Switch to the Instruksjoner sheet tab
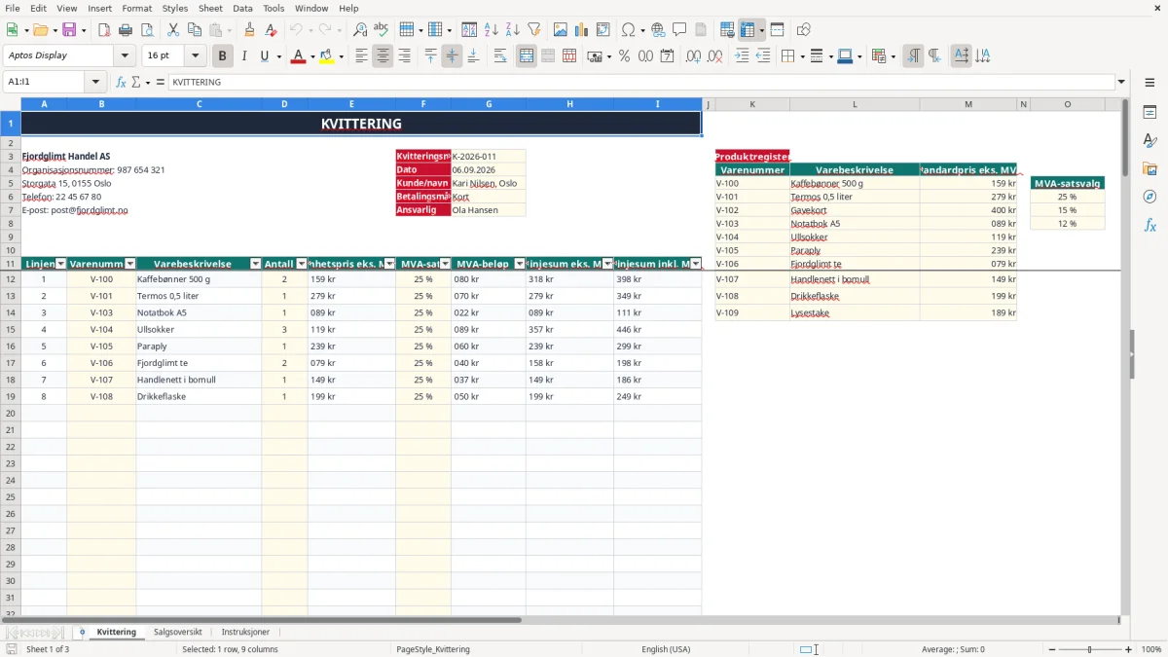The image size is (1168, 657). pyautogui.click(x=245, y=633)
